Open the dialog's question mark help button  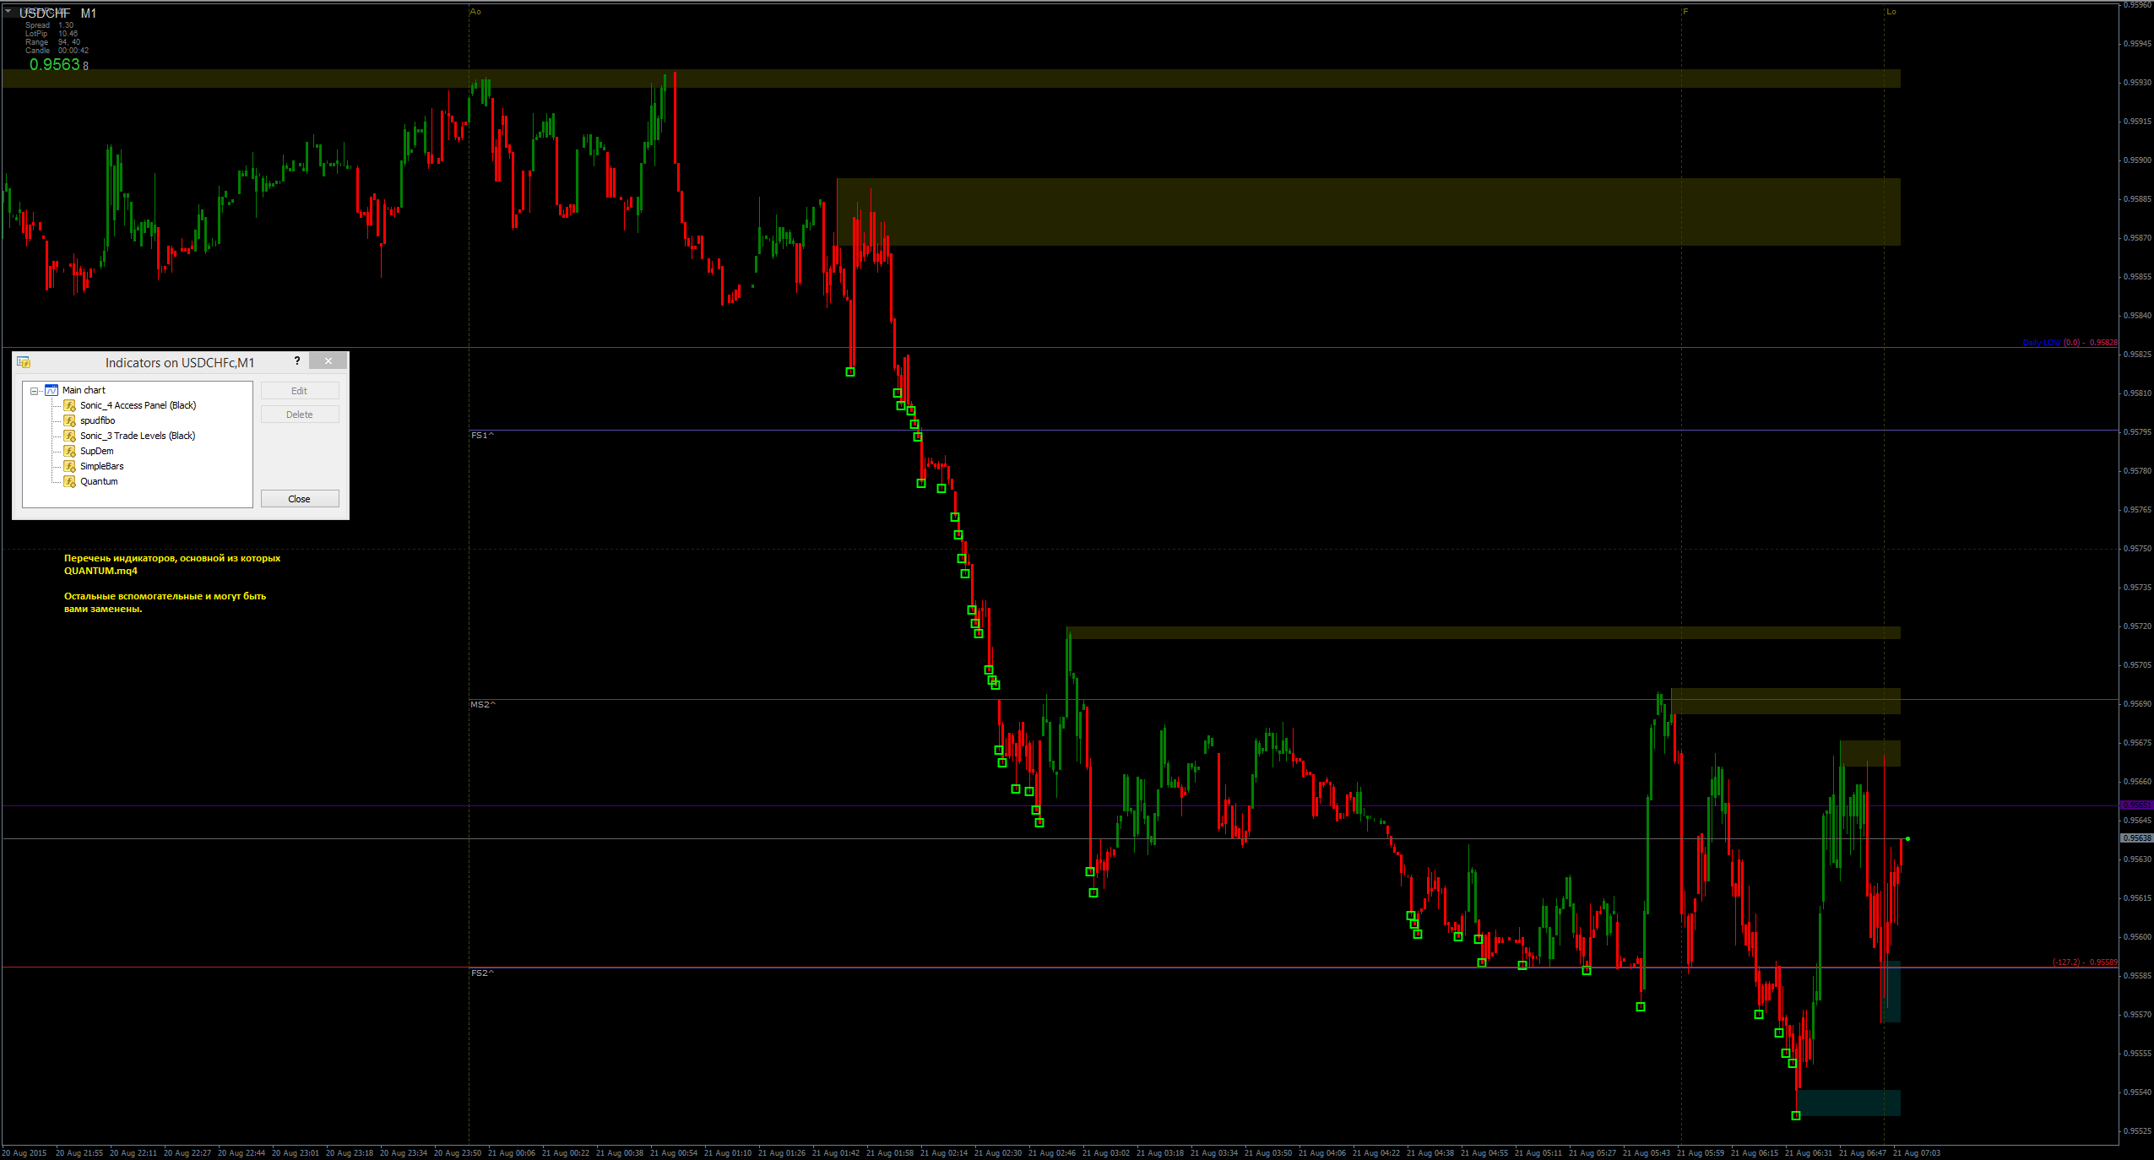click(297, 361)
